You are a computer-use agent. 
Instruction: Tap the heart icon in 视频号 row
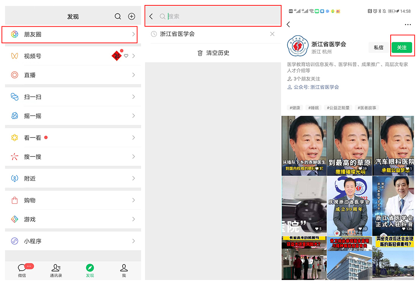(x=126, y=56)
